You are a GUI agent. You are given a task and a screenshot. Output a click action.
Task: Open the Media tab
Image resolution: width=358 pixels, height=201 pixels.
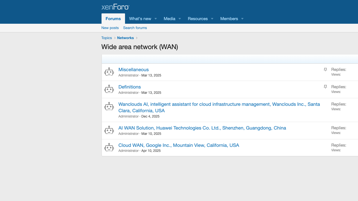point(169,19)
